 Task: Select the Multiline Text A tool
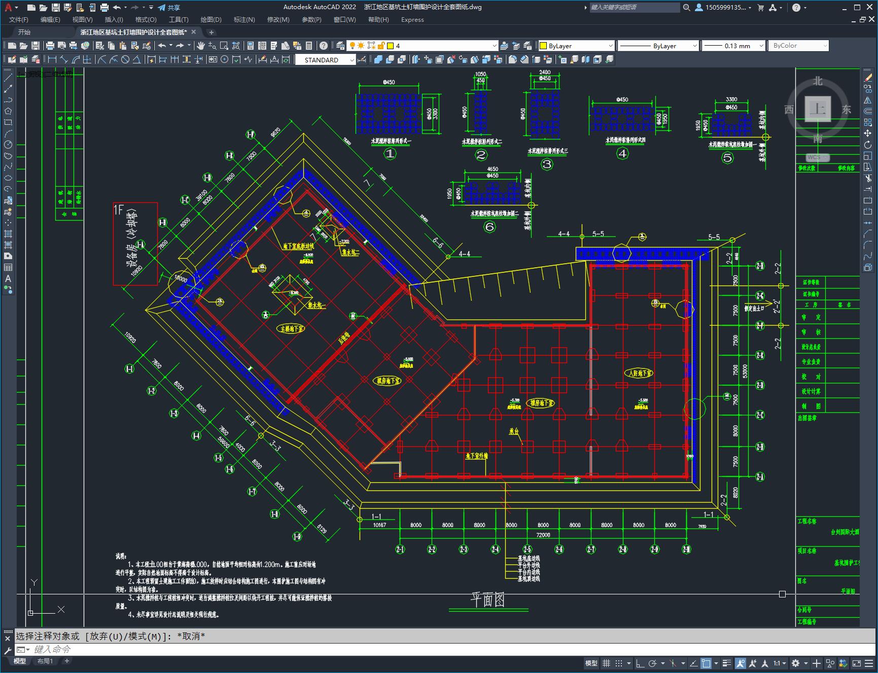(x=8, y=278)
